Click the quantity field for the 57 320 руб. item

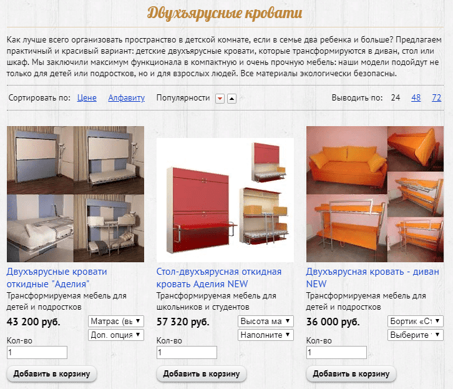pos(187,352)
